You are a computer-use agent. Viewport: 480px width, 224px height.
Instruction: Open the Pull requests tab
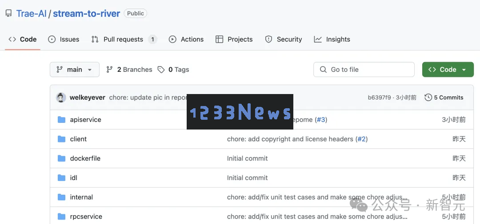coord(124,39)
